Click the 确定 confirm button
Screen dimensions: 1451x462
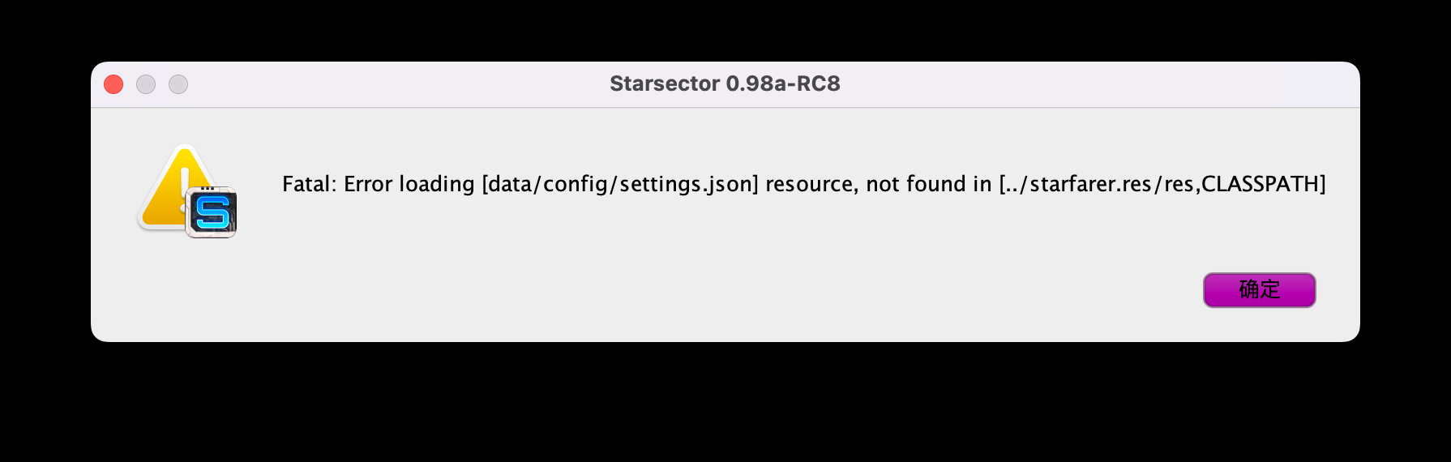point(1259,290)
